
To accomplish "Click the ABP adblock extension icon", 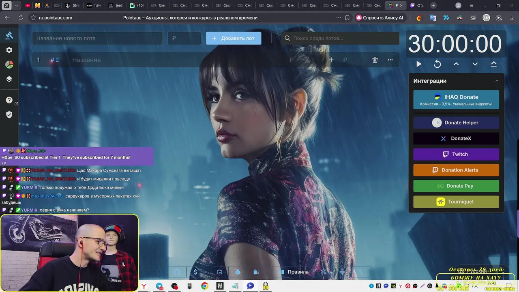I will pyautogui.click(x=486, y=18).
